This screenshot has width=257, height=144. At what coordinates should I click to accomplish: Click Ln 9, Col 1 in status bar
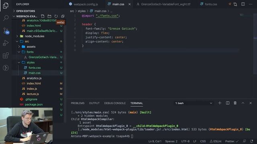pyautogui.click(x=155, y=141)
